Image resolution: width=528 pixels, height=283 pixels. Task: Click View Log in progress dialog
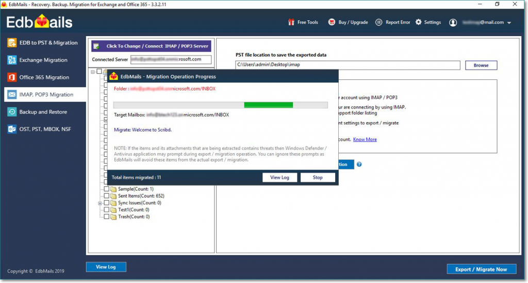tap(279, 177)
